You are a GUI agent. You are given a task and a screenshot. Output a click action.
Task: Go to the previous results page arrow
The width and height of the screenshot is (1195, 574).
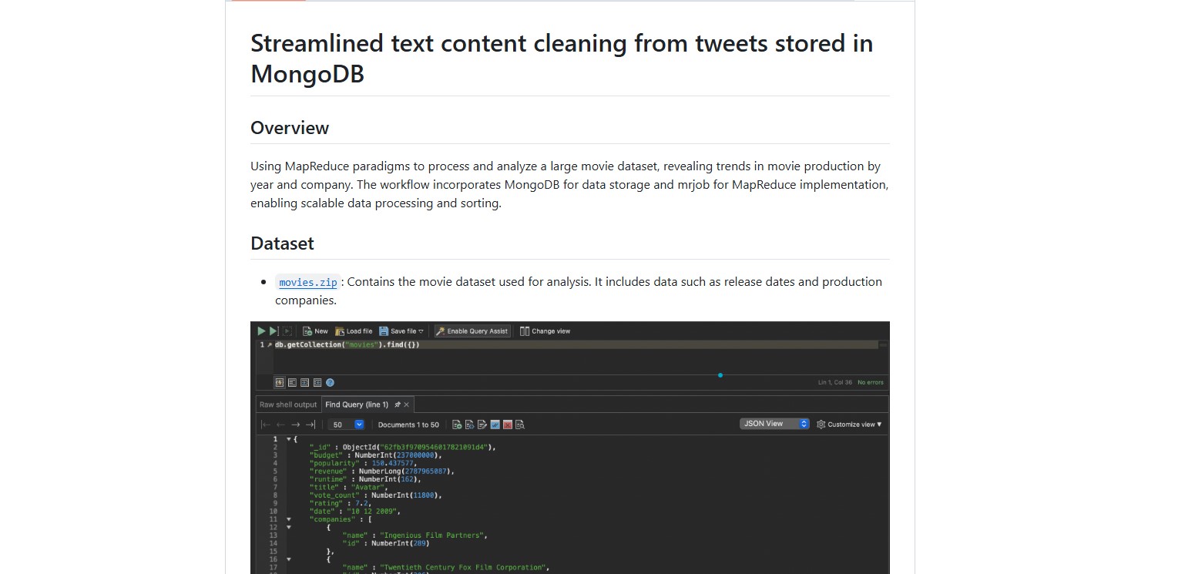point(280,425)
